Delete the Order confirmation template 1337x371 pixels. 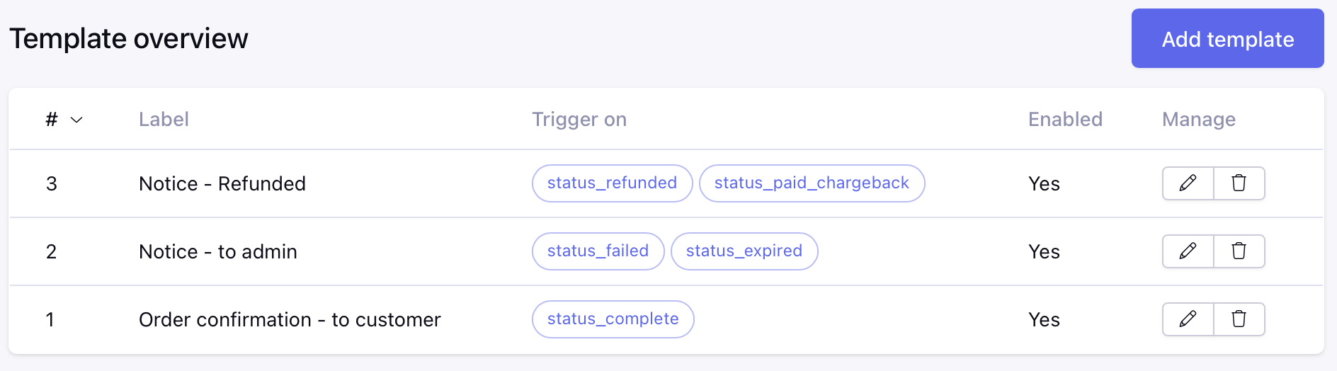(x=1239, y=319)
